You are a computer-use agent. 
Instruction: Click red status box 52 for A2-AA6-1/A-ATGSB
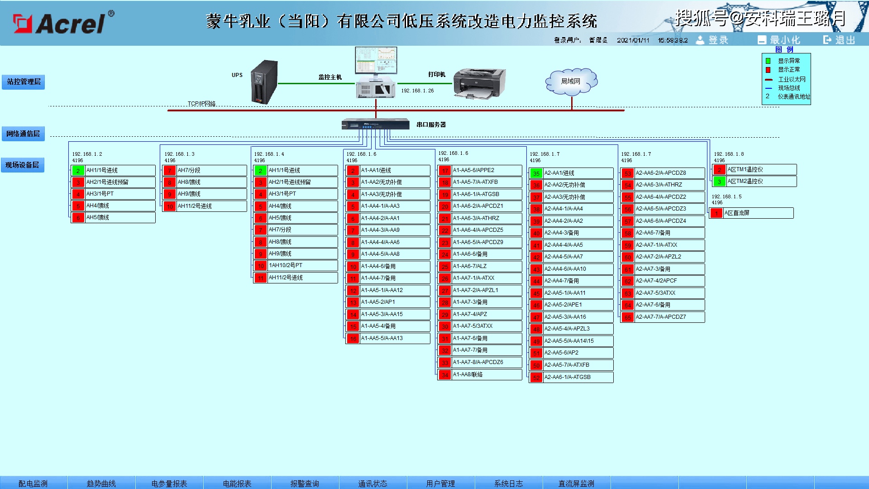click(x=536, y=378)
